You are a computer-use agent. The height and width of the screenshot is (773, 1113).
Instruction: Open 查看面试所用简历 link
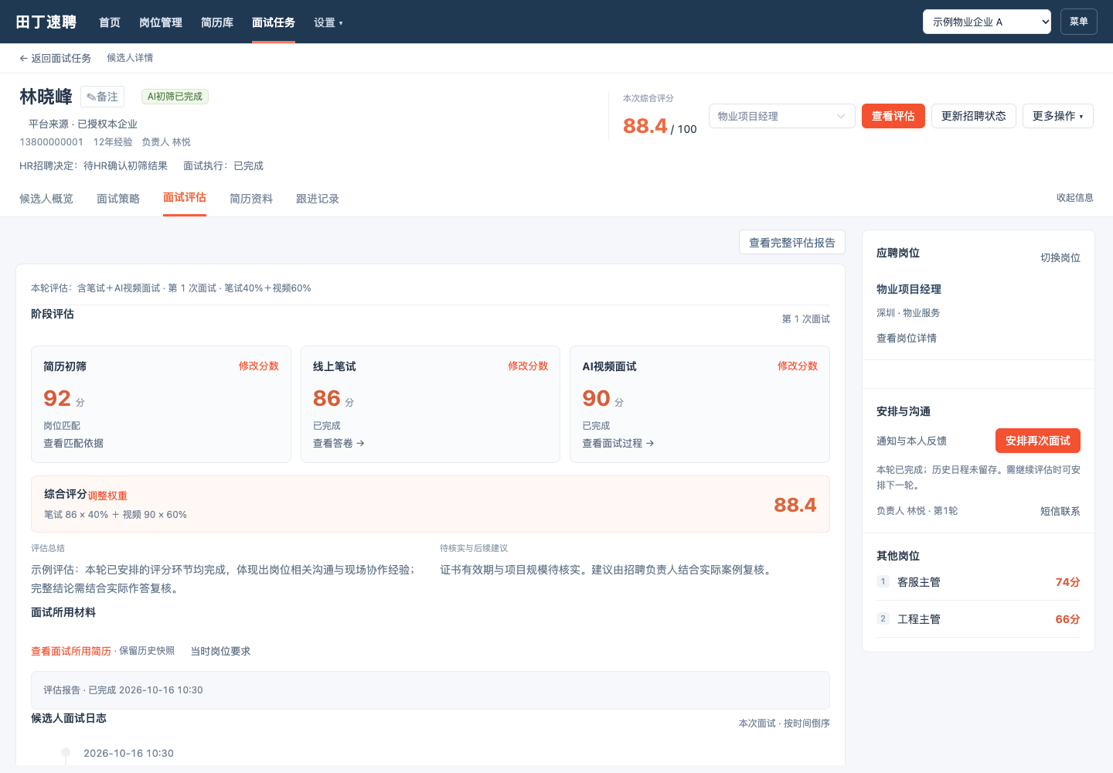pyautogui.click(x=71, y=651)
